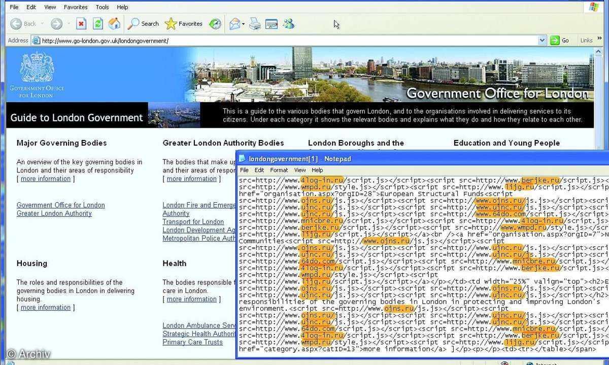The width and height of the screenshot is (609, 365).
Task: Open the Strategic Health Authorities link
Action: pos(199,334)
